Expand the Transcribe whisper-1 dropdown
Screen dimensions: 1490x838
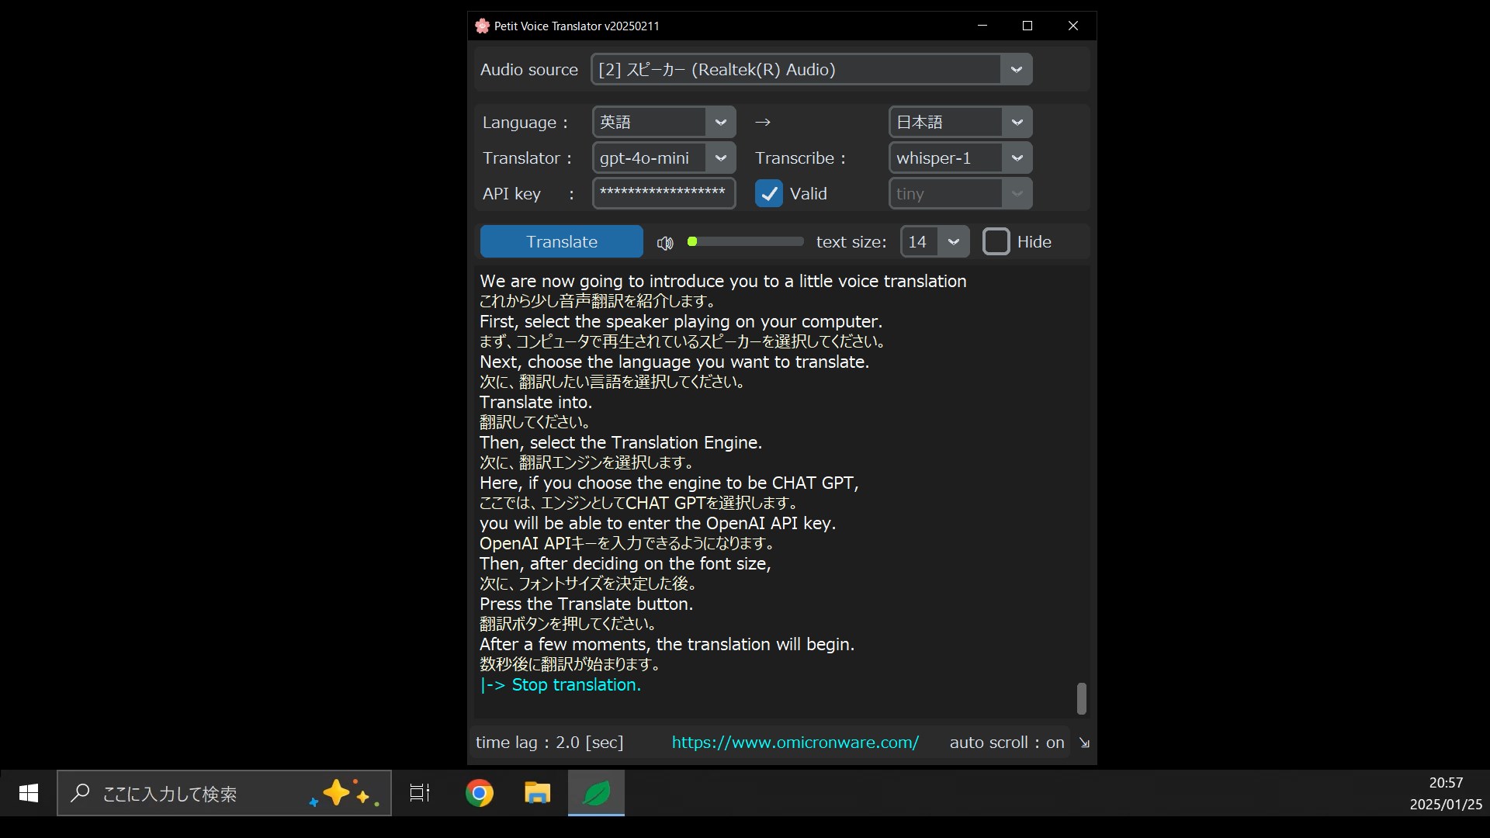(1017, 158)
